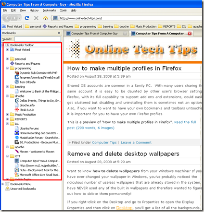Viewport: 204px width, 212px height.
Task: Open Microsoft Office Live Small Busi... bookmark
Action: [x=38, y=175]
